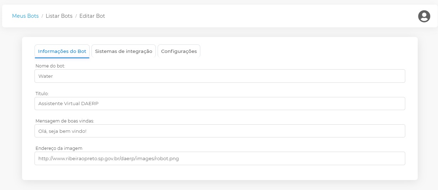Screen dimensions: 438x190
Task: Focus the Nome do bot field
Action: pyautogui.click(x=220, y=76)
